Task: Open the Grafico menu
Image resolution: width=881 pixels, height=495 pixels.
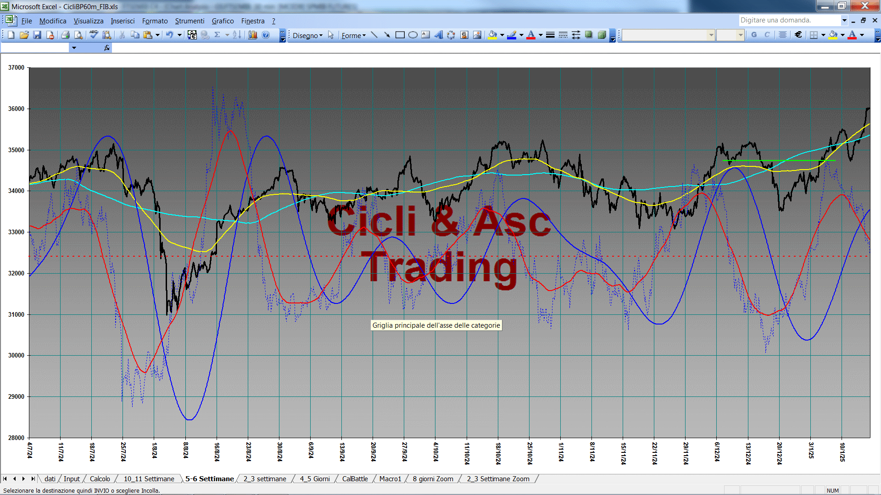Action: [223, 21]
